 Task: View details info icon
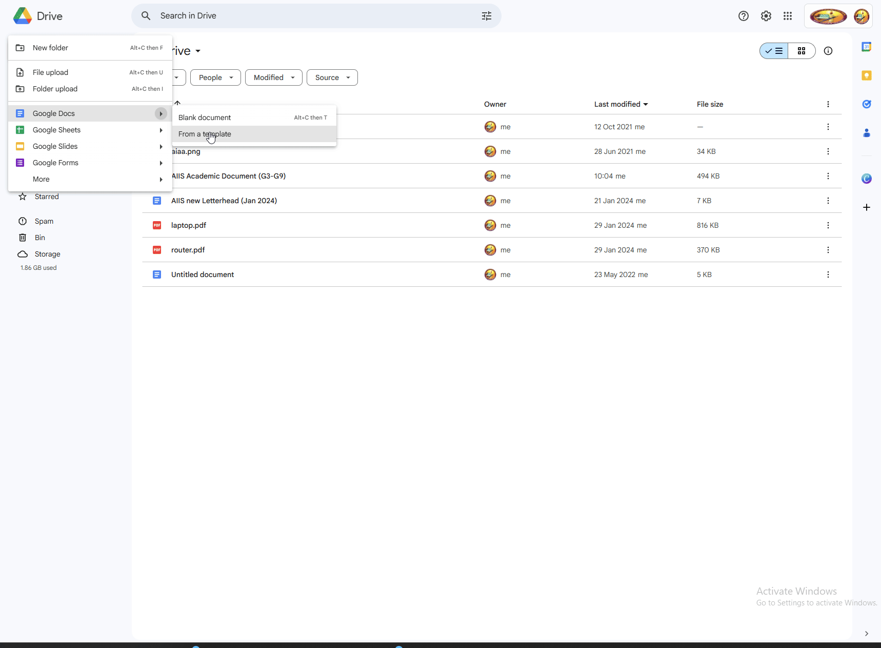pyautogui.click(x=828, y=51)
